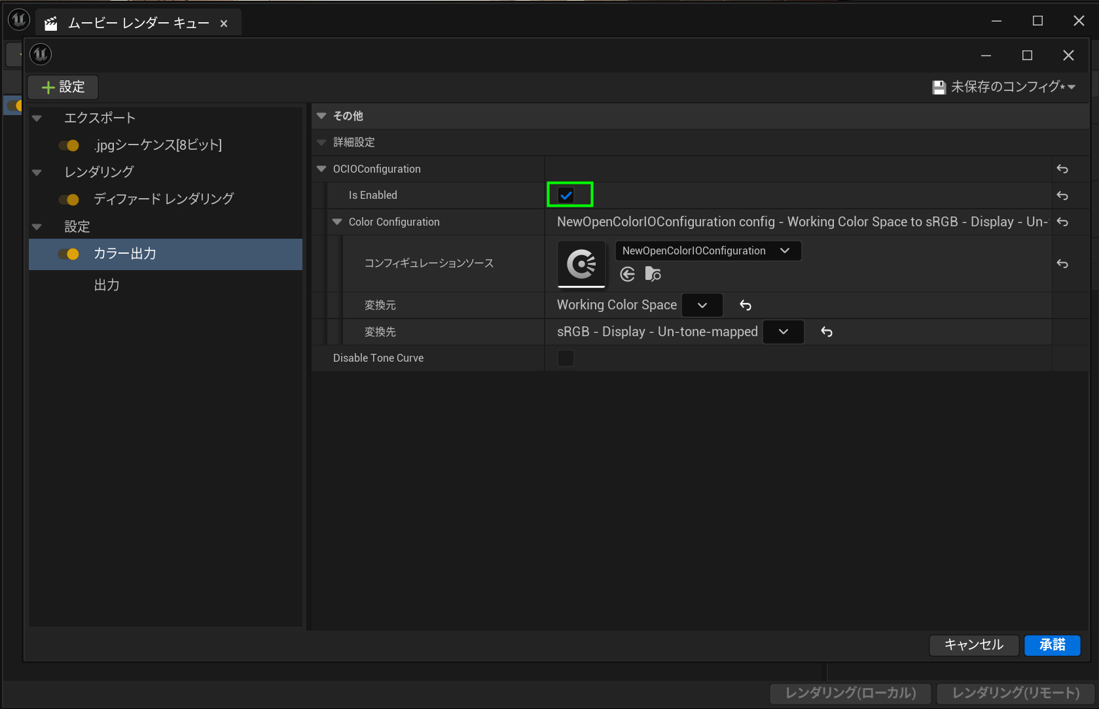Enable the Disable Tone Curve checkbox
Image resolution: width=1099 pixels, height=709 pixels.
[566, 358]
